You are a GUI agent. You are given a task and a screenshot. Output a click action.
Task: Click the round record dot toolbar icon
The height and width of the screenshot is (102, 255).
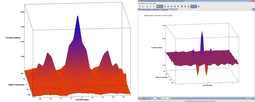(154, 7)
